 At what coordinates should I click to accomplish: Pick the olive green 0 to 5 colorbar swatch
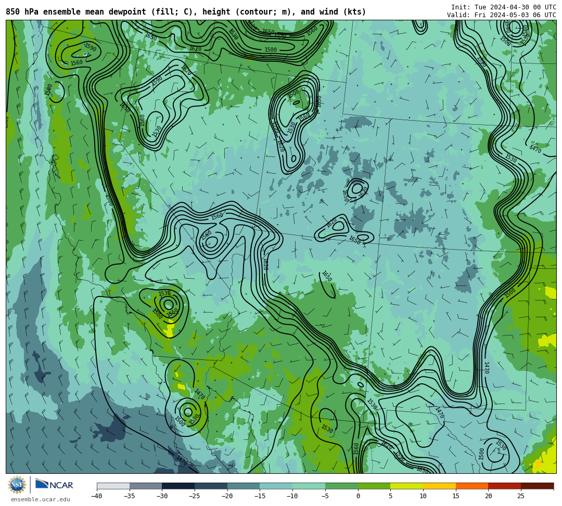374,486
